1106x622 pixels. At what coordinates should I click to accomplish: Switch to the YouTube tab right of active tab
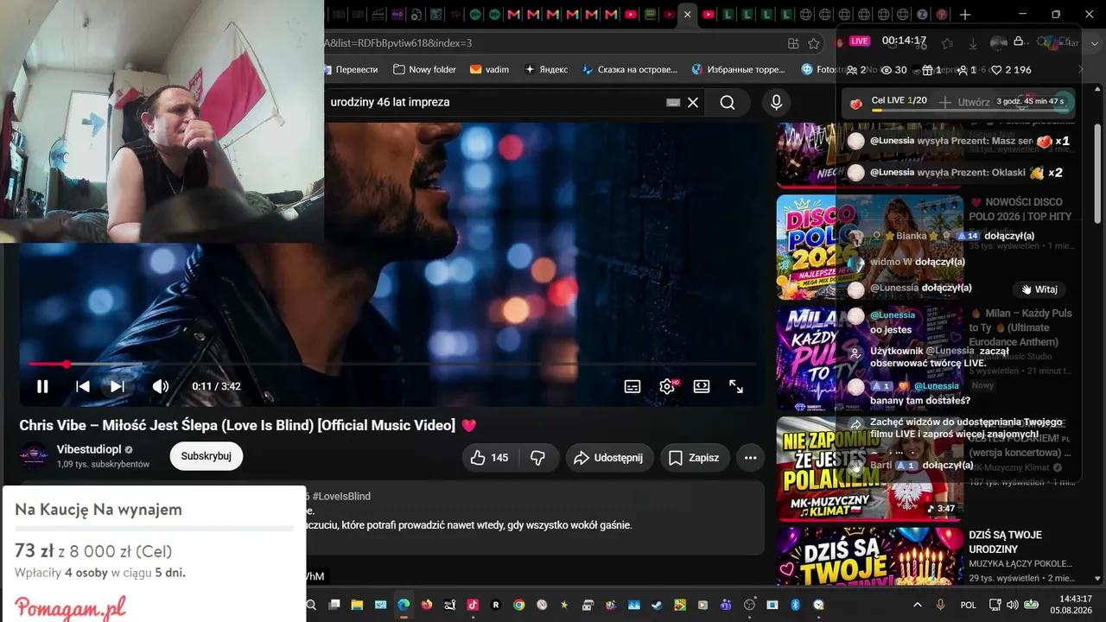[x=709, y=15]
